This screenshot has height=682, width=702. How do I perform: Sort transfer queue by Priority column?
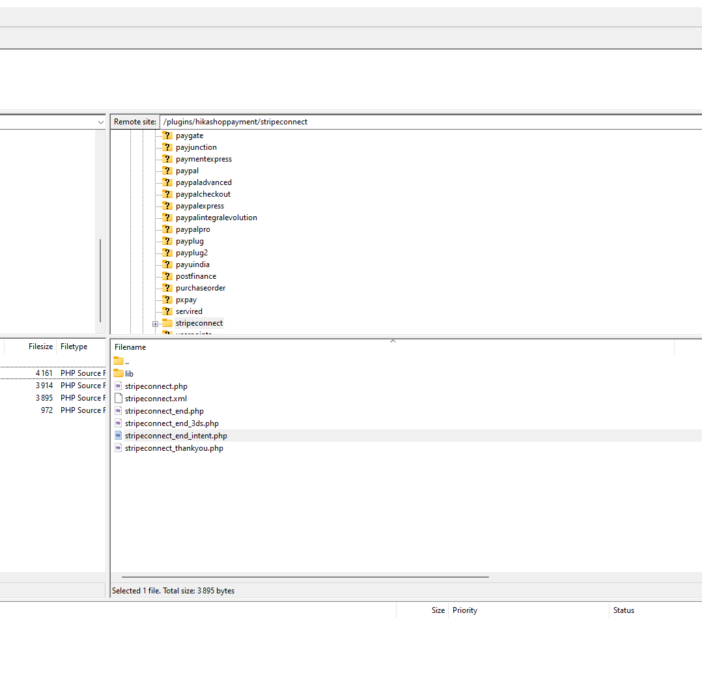tap(464, 610)
